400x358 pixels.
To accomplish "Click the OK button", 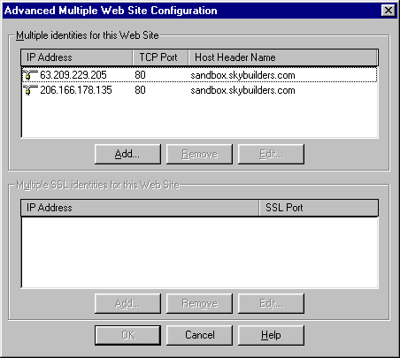I will coord(127,335).
